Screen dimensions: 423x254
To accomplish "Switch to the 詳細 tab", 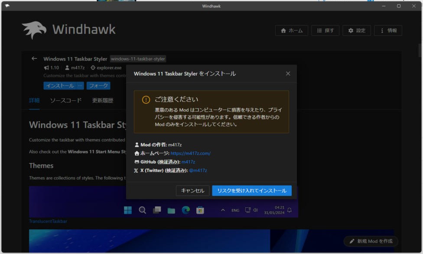I will click(x=34, y=100).
